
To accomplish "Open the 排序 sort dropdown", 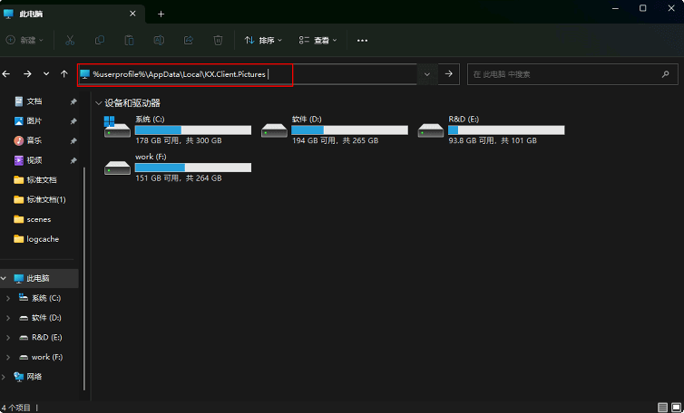I will pos(263,40).
